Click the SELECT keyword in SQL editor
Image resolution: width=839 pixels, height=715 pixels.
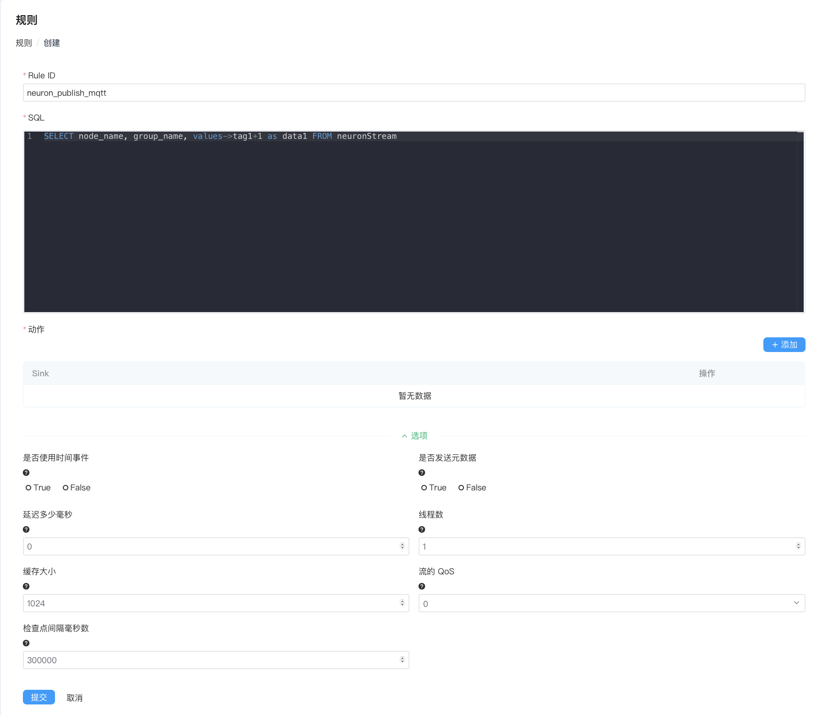59,136
